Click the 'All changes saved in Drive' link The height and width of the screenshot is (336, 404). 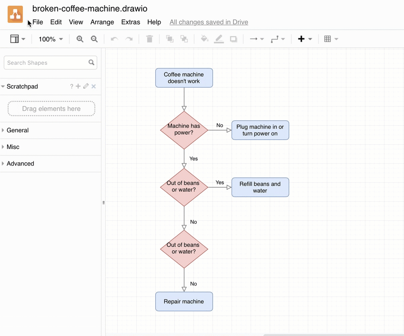click(x=209, y=22)
